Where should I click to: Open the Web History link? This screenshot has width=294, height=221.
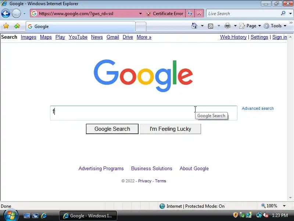tap(233, 37)
